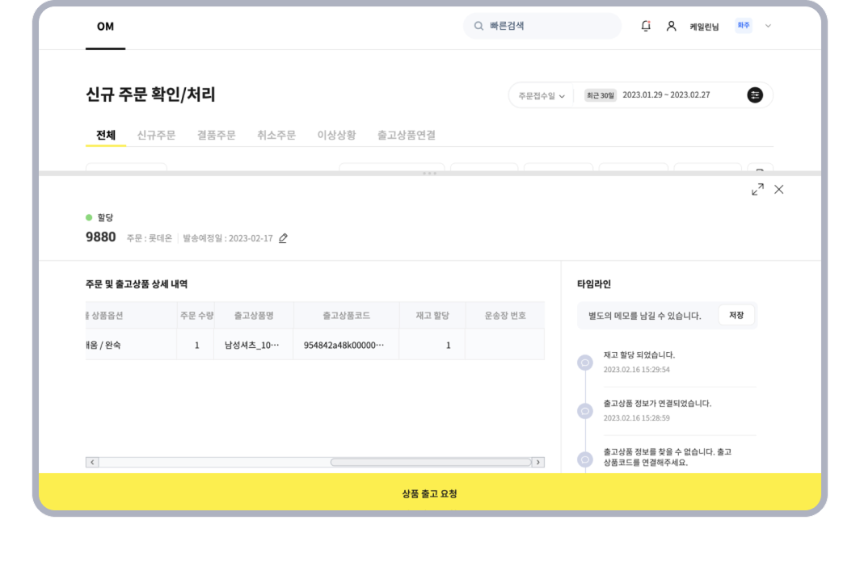Viewport: 860px width, 562px height.
Task: Click the 저장 button for memo
Action: click(736, 315)
